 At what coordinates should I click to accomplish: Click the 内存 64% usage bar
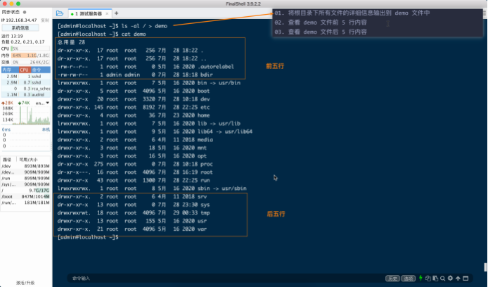point(30,55)
